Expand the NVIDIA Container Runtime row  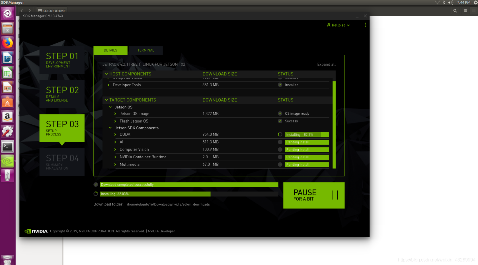pos(115,157)
